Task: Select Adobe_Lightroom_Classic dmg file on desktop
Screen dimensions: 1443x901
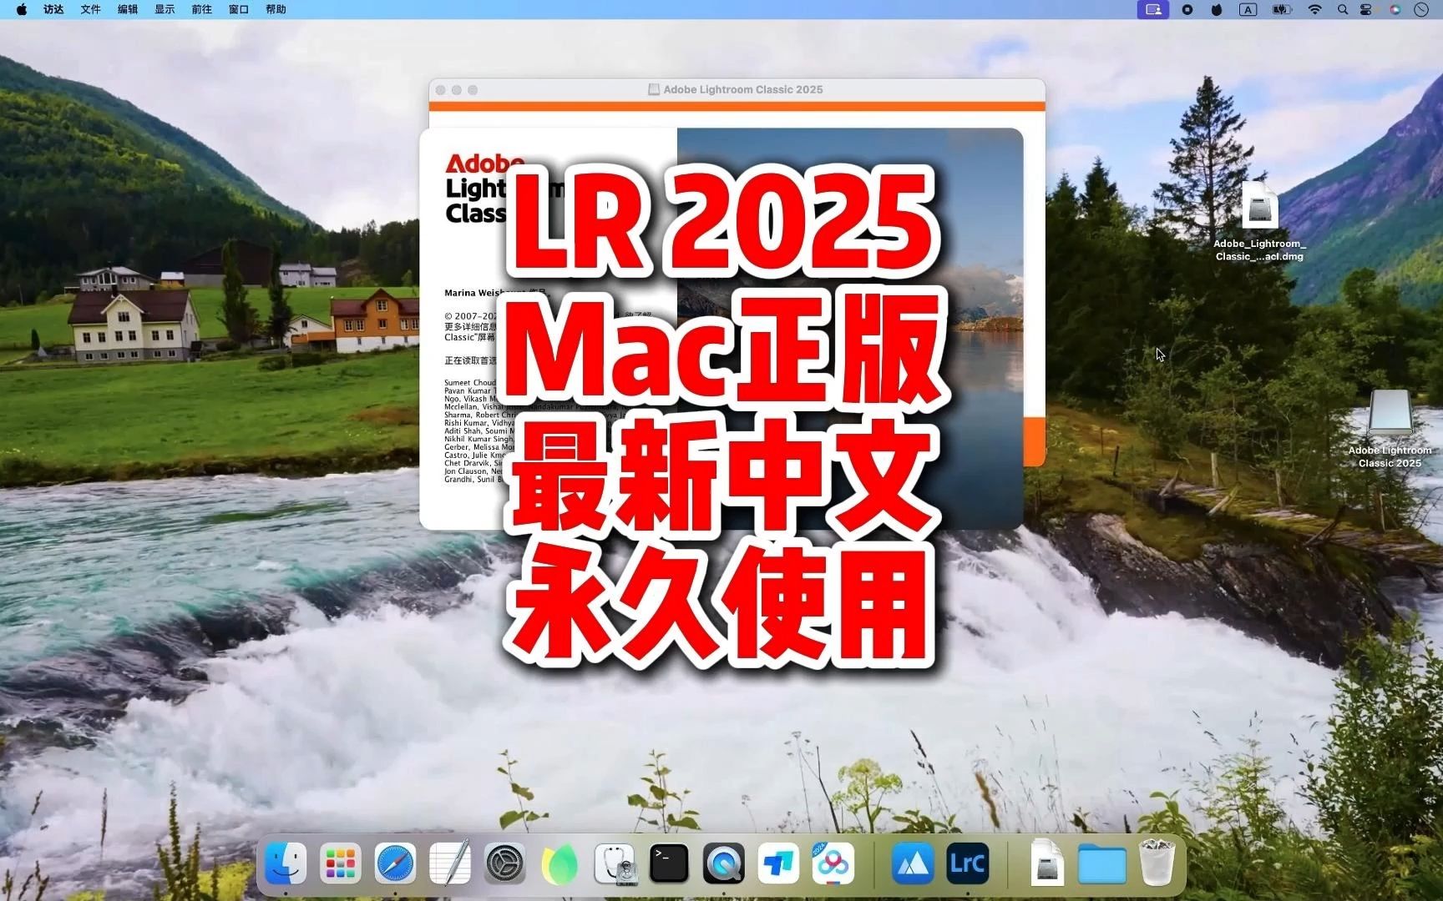Action: 1259,221
